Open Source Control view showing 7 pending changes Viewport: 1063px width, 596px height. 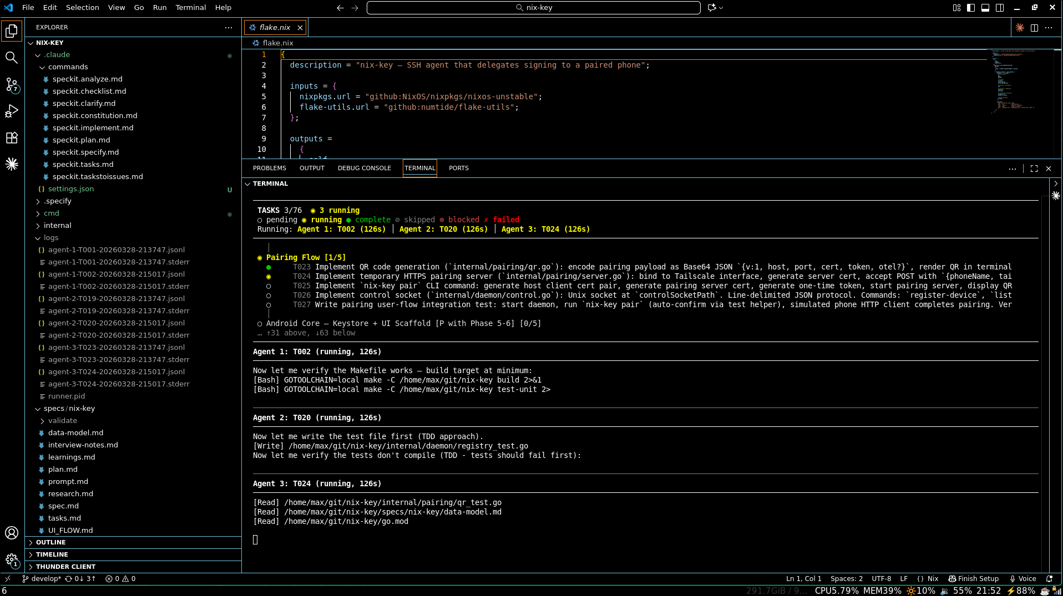(12, 84)
